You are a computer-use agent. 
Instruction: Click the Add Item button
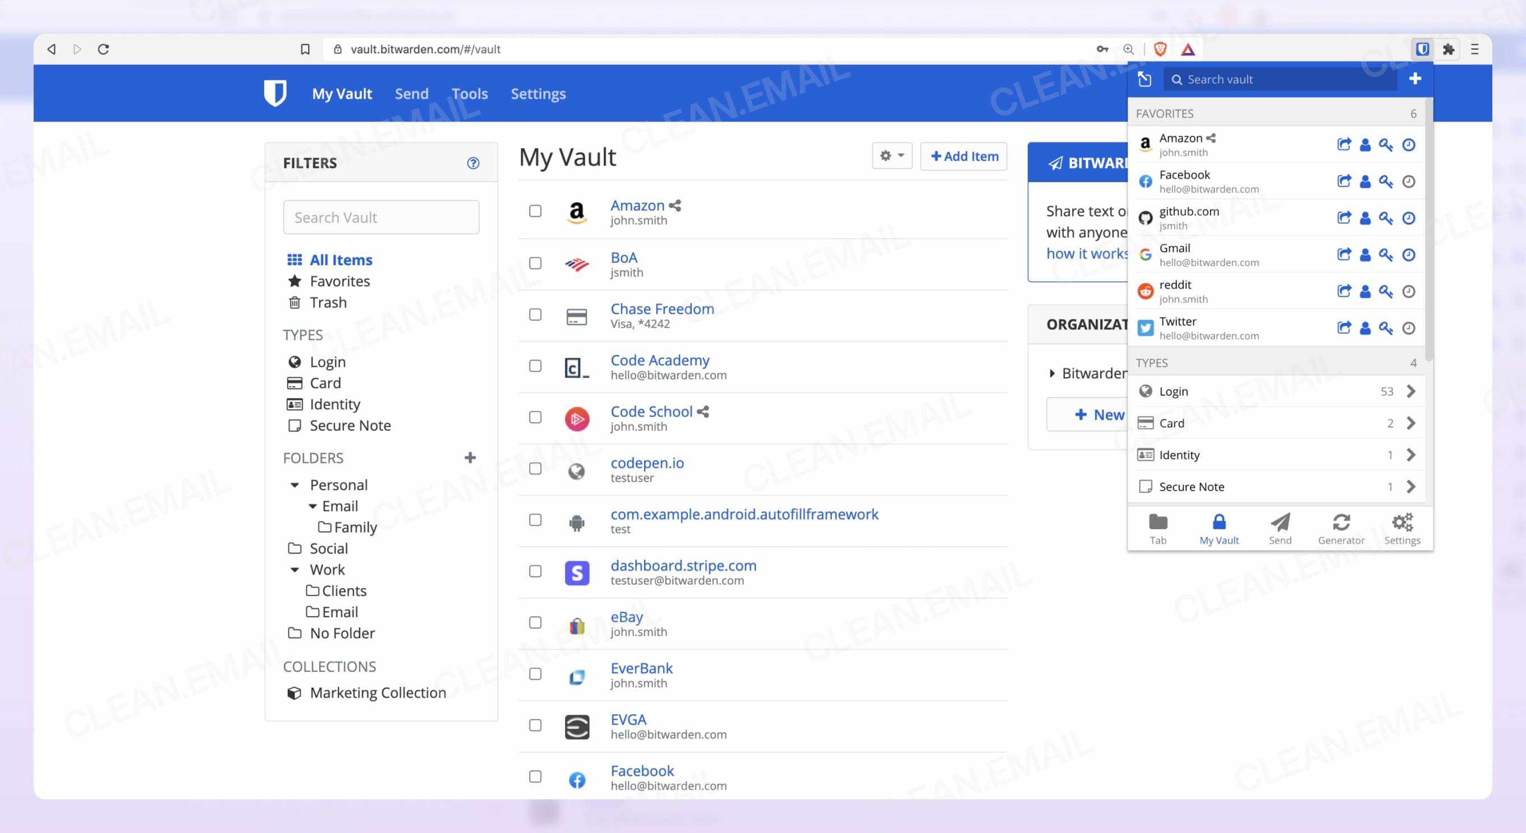click(964, 156)
